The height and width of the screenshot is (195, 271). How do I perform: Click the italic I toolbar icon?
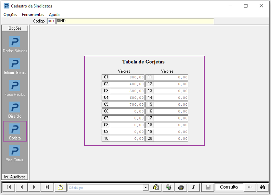tap(194, 187)
